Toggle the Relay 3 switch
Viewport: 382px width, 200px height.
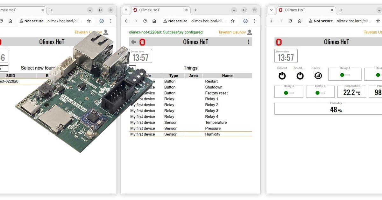289,93
